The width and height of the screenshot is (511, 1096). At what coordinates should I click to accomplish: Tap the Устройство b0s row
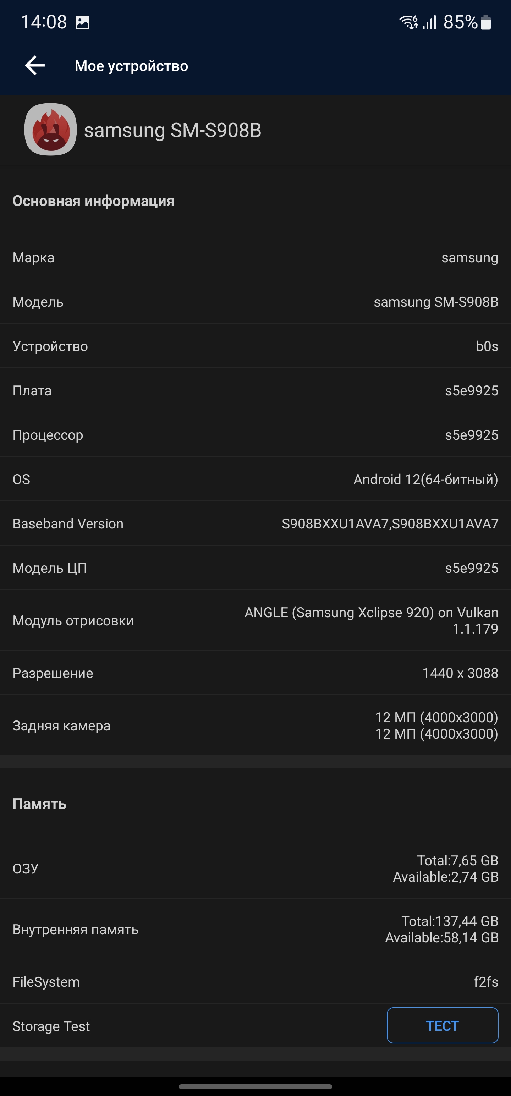point(255,346)
